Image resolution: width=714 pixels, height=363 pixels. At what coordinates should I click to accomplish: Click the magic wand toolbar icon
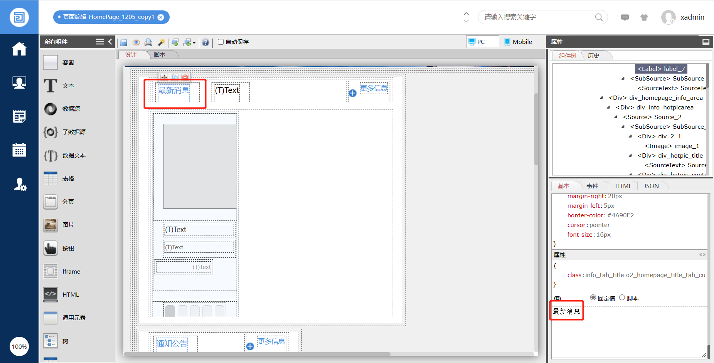162,42
